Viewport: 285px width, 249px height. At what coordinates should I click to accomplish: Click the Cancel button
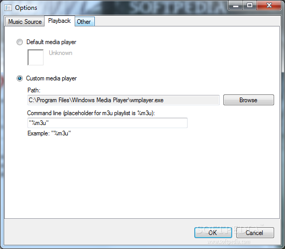click(x=255, y=232)
